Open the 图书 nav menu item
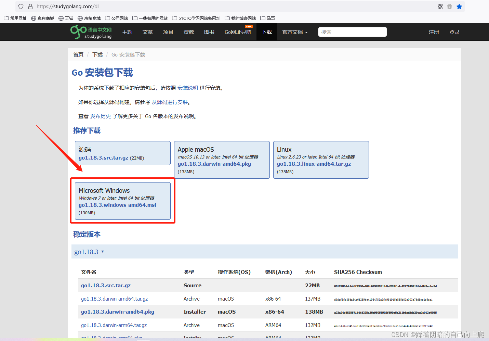489x341 pixels. point(209,32)
